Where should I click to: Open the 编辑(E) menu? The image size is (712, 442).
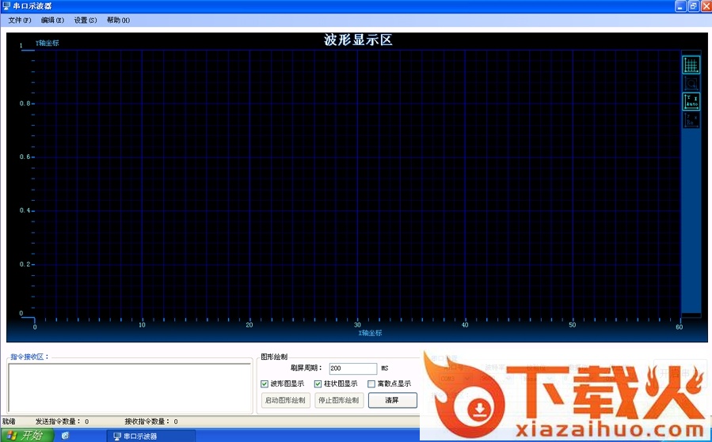(x=52, y=20)
